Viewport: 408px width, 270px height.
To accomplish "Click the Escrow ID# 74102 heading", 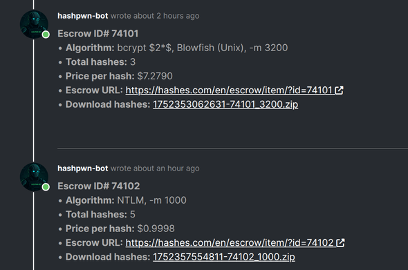I will pyautogui.click(x=99, y=186).
